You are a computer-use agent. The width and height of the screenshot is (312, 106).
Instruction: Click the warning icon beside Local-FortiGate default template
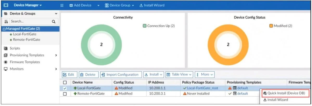point(230,88)
